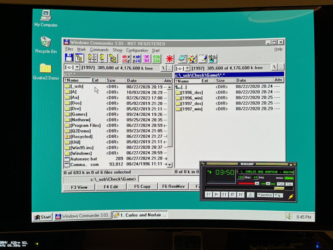Screen dimensions: 333x250
Task: Pause playback in Winamp
Action: click(224, 195)
